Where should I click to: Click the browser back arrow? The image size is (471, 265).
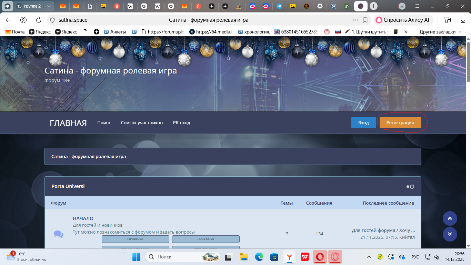tap(8, 20)
